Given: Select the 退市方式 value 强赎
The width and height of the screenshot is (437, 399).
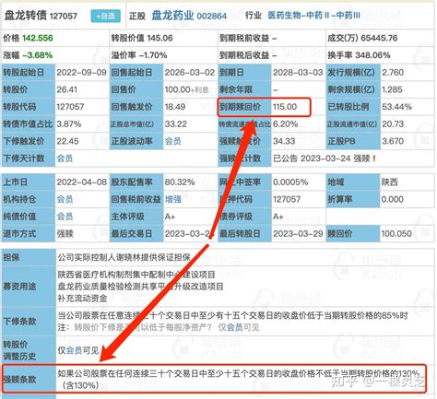Looking at the screenshot, I should 65,234.
